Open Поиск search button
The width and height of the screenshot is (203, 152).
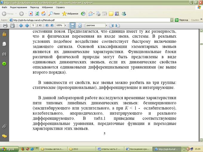click(54, 14)
